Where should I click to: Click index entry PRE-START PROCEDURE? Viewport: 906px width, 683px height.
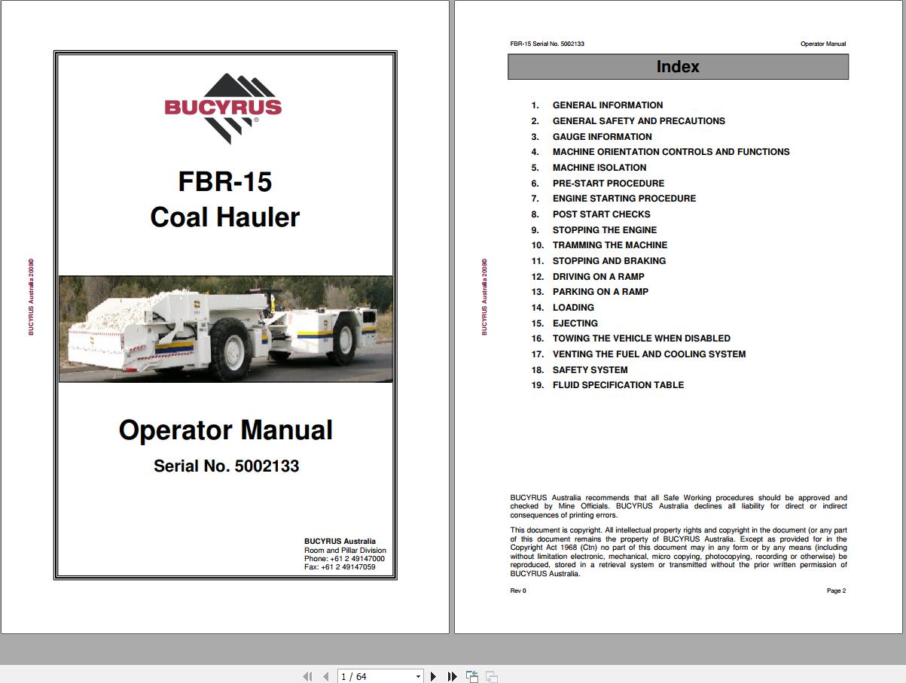(609, 184)
